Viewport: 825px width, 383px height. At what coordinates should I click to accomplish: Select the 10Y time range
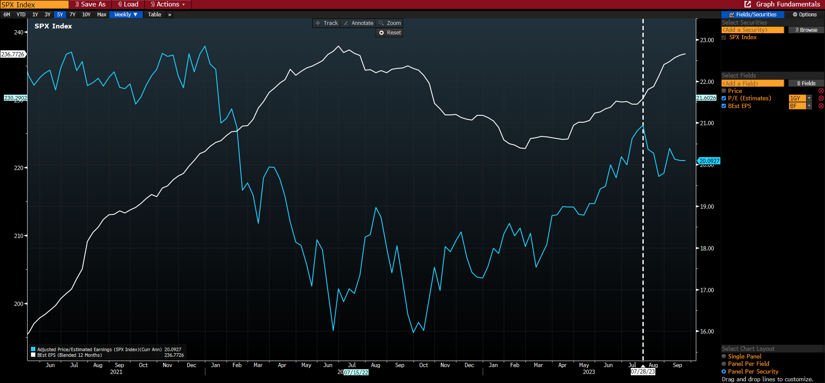[86, 15]
